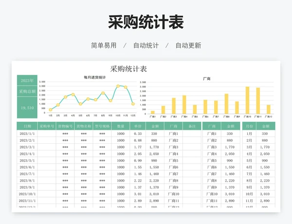292x224 pixels.
Task: Select the 月份 column header
Action: click(249, 126)
